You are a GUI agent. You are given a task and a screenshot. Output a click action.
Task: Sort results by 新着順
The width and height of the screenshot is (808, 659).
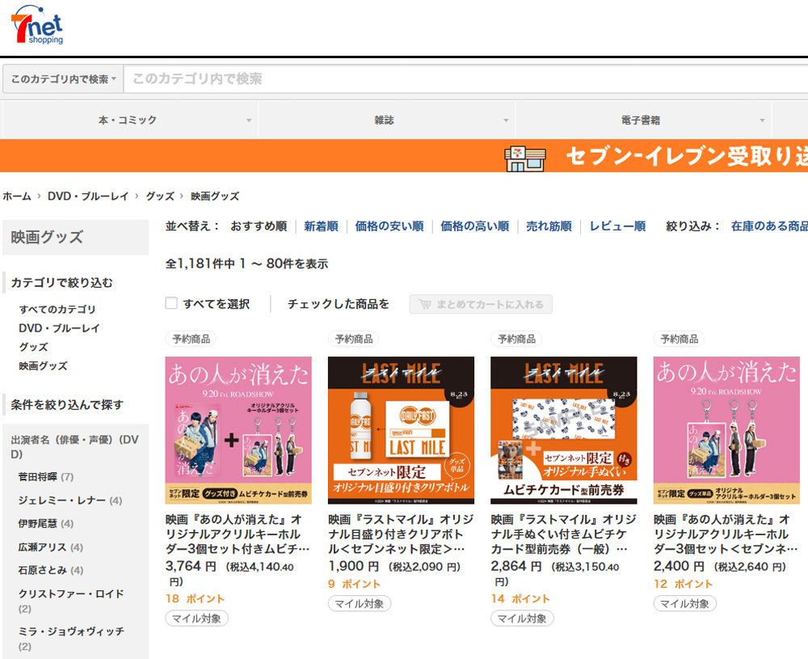click(321, 226)
